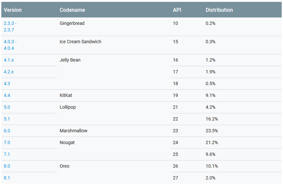Click the 4.1.x version link

[x=9, y=60]
